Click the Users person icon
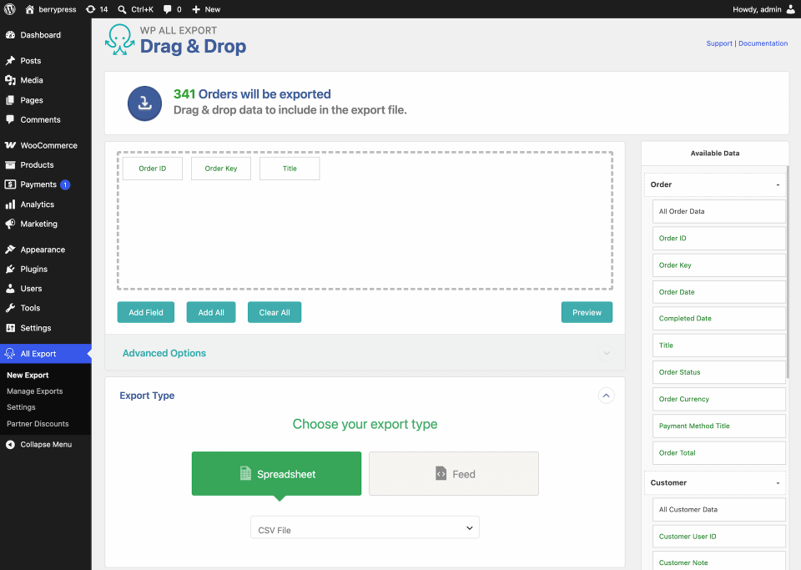 [10, 289]
